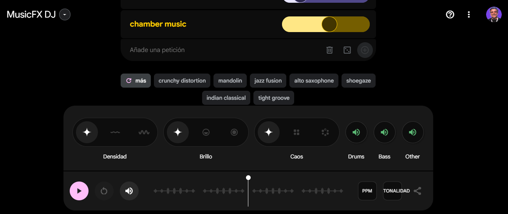Add the 'crunchy distortion' suggestion chip
The image size is (508, 214).
(x=182, y=81)
